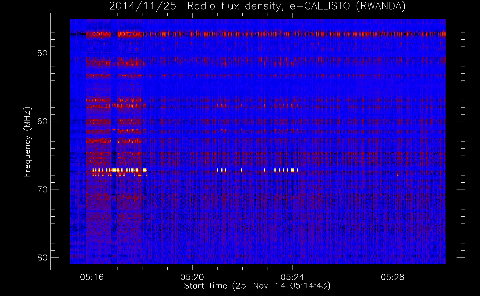Click the 60 frequency tick label
Image resolution: width=480 pixels, height=296 pixels.
pos(42,121)
